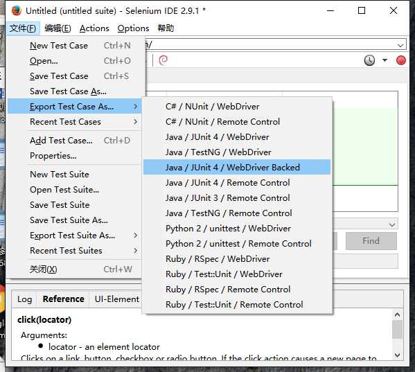Screen dimensions: 415x372
Task: Switch to the Reference tab
Action: [x=64, y=299]
